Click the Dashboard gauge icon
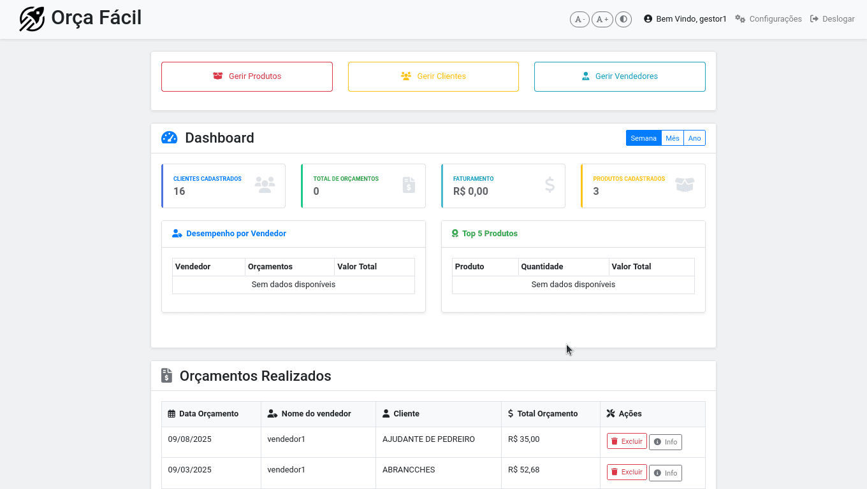867x489 pixels. point(169,138)
